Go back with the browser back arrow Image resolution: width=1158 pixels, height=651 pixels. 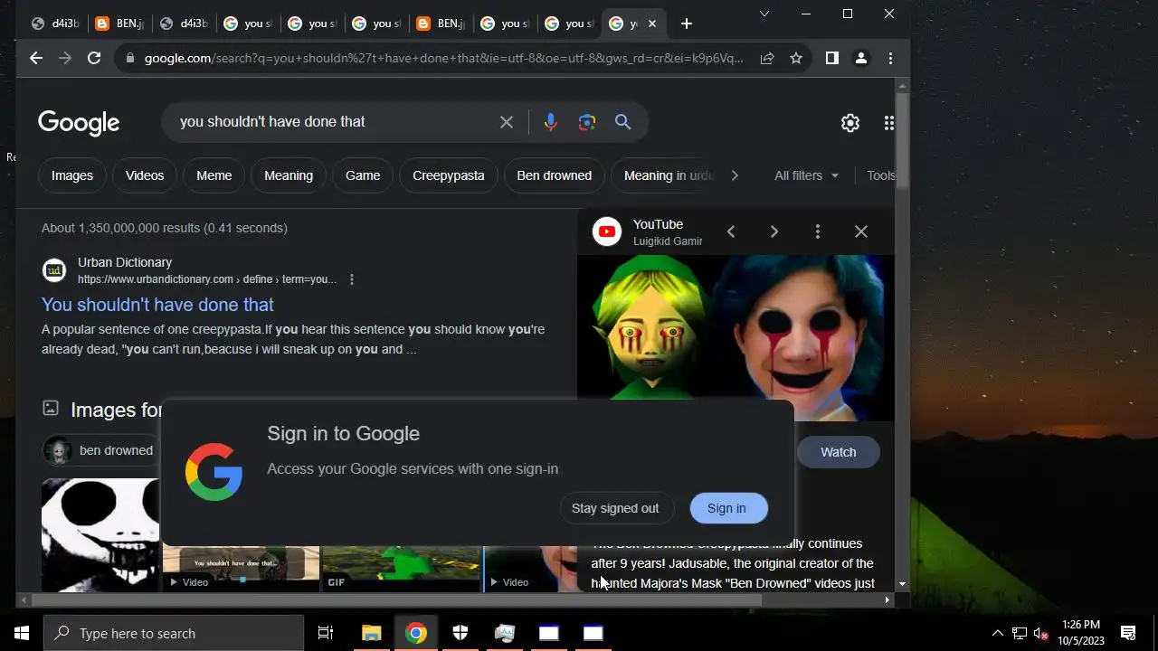(x=36, y=58)
